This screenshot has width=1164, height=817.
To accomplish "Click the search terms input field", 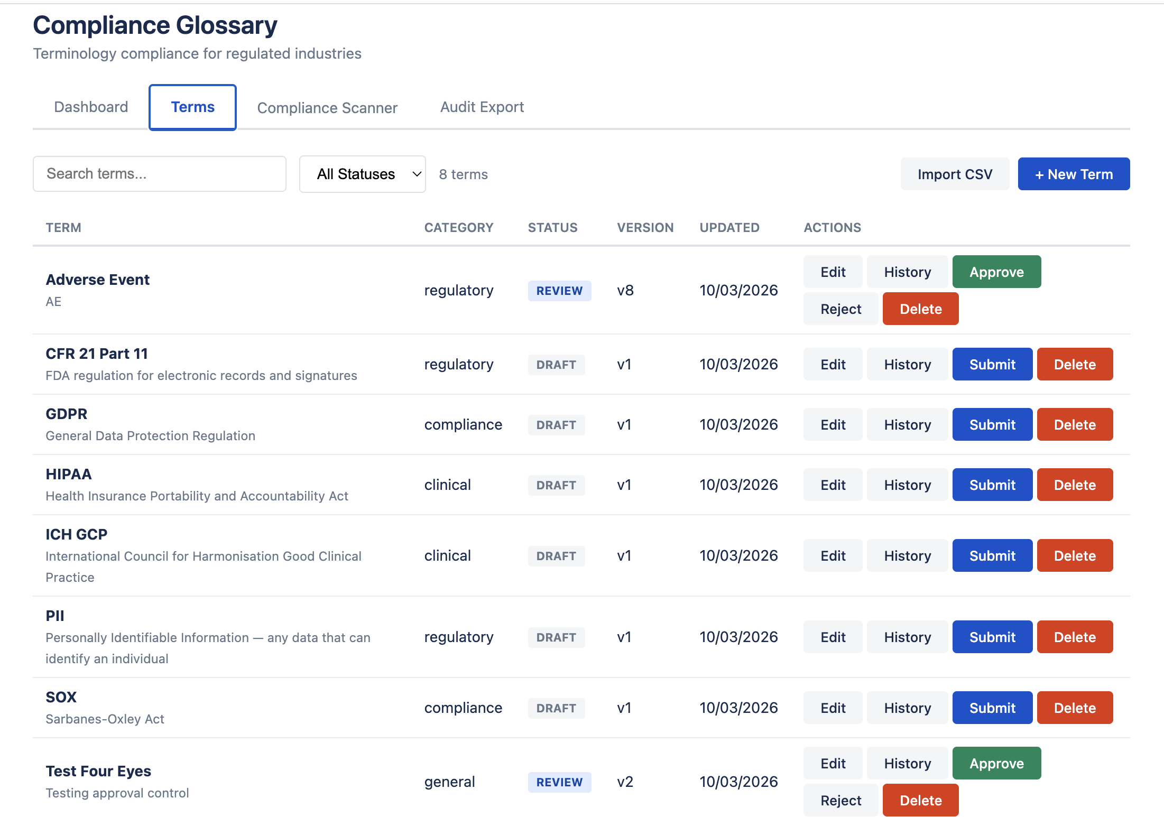I will pyautogui.click(x=159, y=173).
